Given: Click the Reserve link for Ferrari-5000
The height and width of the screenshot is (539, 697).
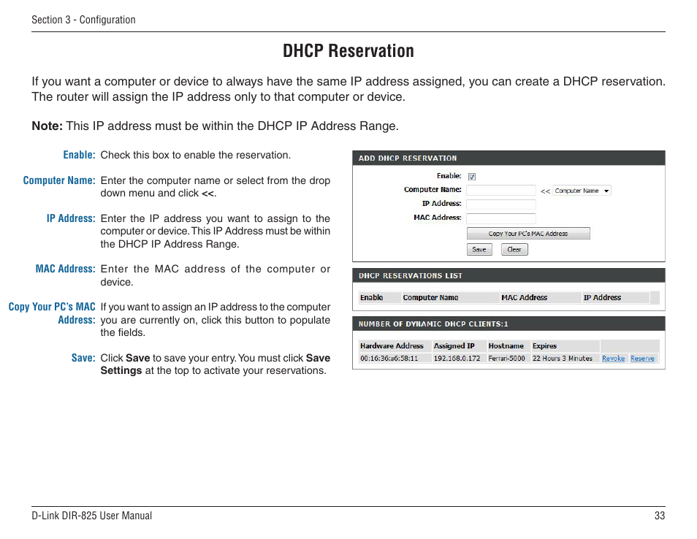Looking at the screenshot, I should (x=642, y=358).
